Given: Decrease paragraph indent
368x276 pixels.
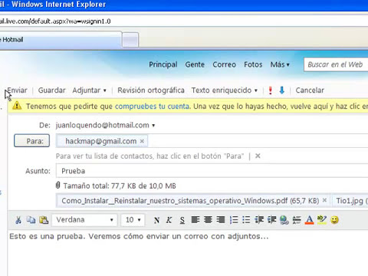Looking at the screenshot, I should click(x=259, y=220).
